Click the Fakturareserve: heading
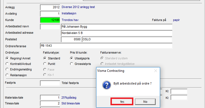205x108 pixels. click(111, 52)
